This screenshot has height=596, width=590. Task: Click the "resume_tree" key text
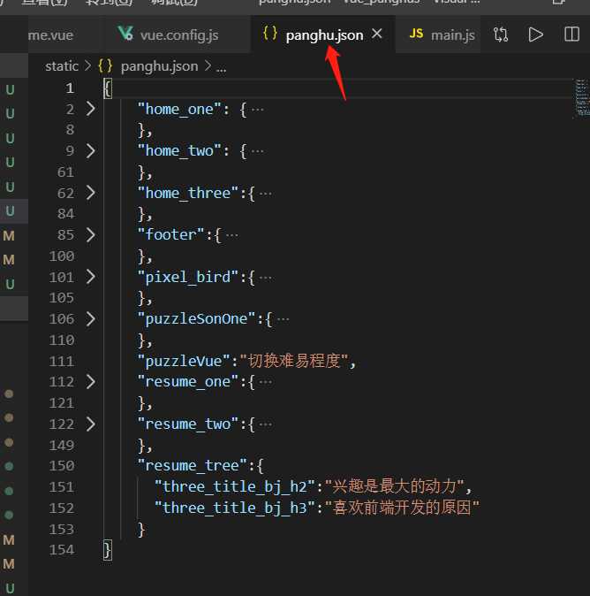tap(193, 466)
